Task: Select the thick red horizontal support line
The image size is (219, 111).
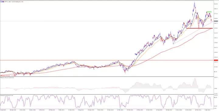Action: [x=200, y=28]
